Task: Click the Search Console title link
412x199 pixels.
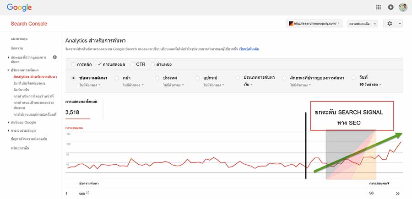Action: [x=29, y=24]
